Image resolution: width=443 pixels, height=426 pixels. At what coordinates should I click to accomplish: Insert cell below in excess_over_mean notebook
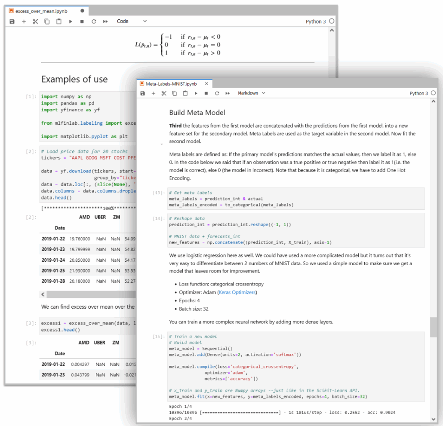pos(24,21)
